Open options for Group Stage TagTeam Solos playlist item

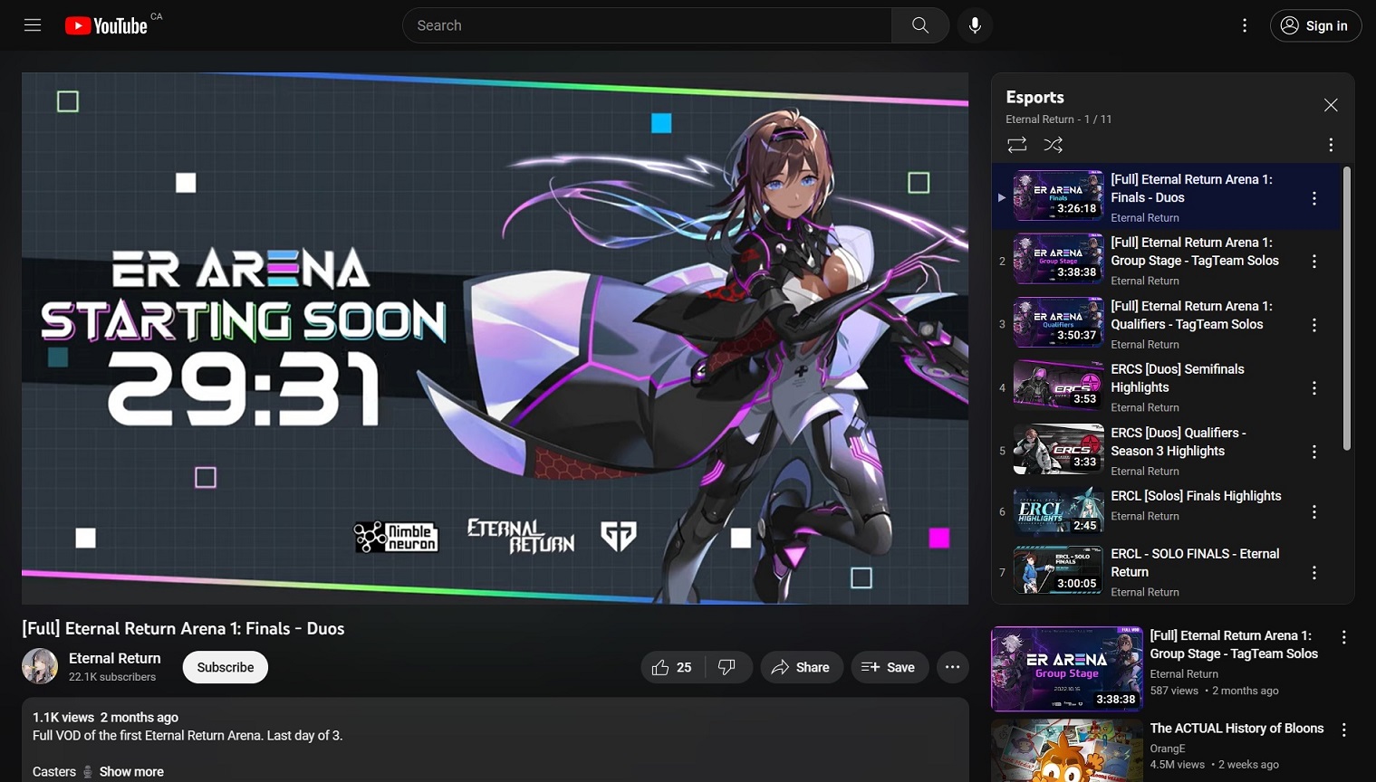click(1314, 262)
